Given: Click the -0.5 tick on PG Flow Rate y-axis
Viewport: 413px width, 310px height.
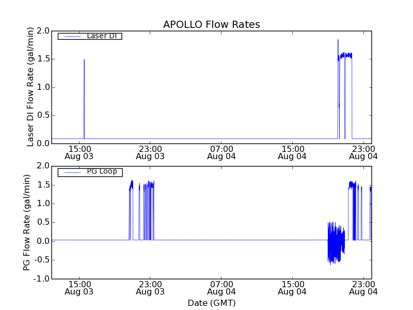Looking at the screenshot, I should coord(41,260).
